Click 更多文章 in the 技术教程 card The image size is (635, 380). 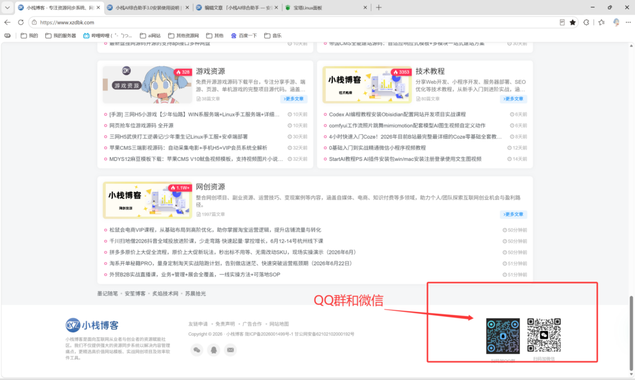513,98
